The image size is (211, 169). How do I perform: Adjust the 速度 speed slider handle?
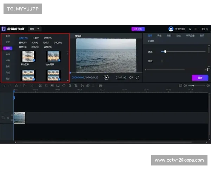pyautogui.click(x=165, y=52)
